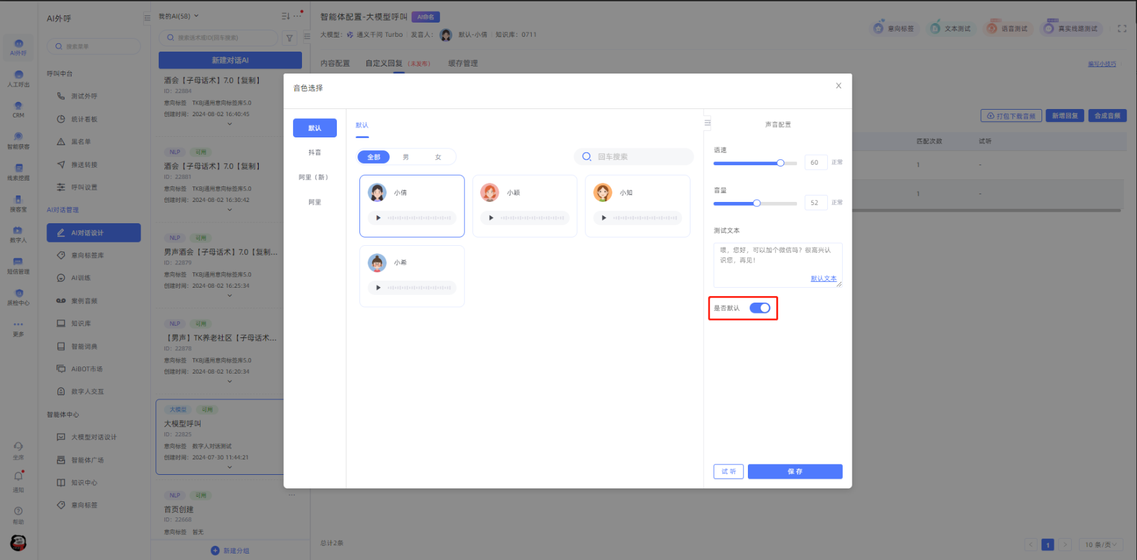Viewport: 1137px width, 560px height.
Task: Collapse the 声音配置 panel
Action: point(707,123)
